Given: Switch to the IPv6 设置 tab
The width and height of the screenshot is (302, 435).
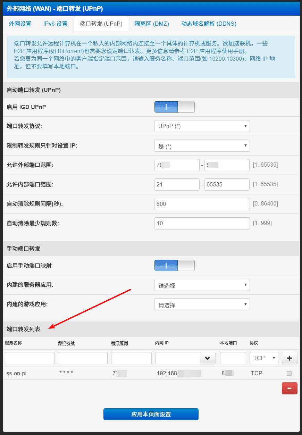Looking at the screenshot, I should 55,24.
